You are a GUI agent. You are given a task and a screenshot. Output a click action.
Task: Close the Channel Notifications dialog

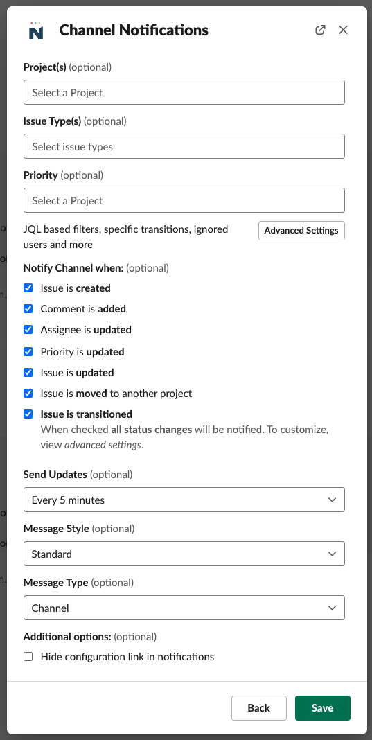click(x=343, y=30)
